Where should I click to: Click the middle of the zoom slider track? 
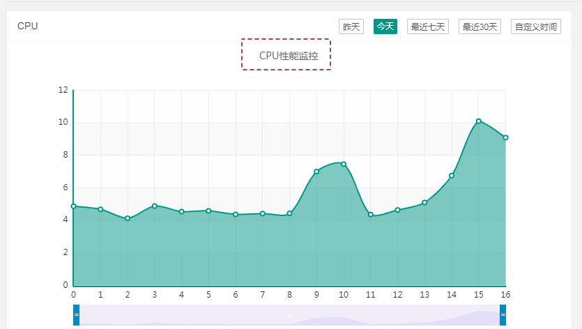289,315
